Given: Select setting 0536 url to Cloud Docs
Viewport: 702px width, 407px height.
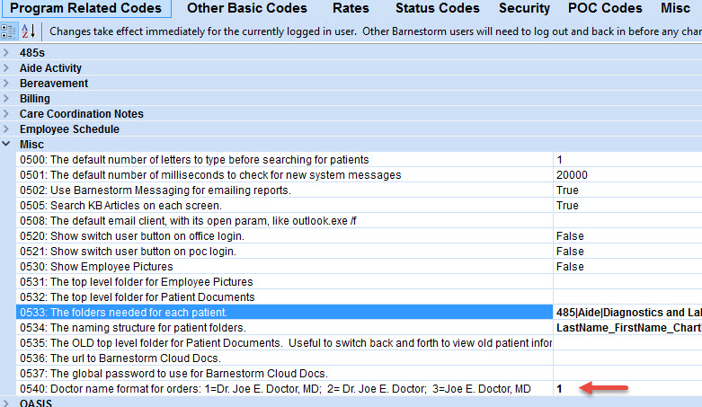Looking at the screenshot, I should click(x=284, y=358).
